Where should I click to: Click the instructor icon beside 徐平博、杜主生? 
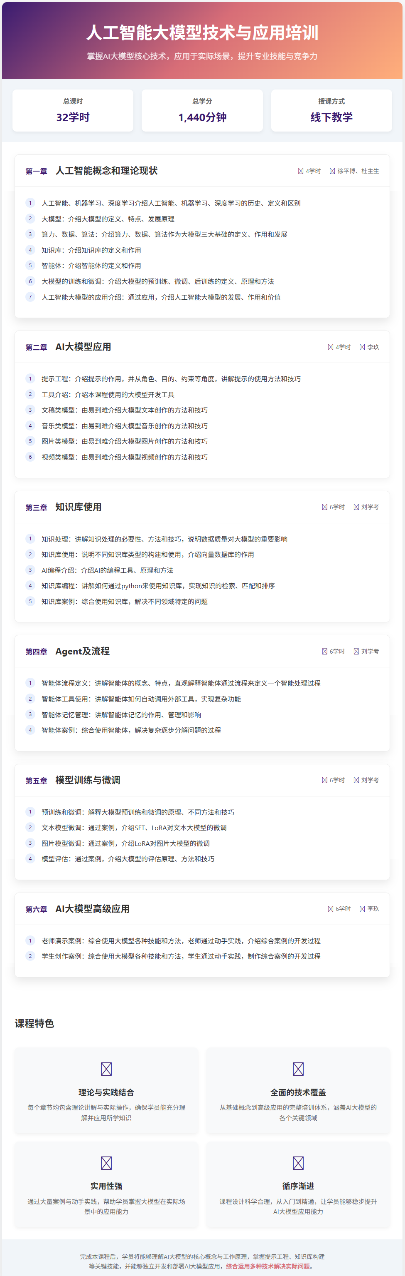click(332, 171)
